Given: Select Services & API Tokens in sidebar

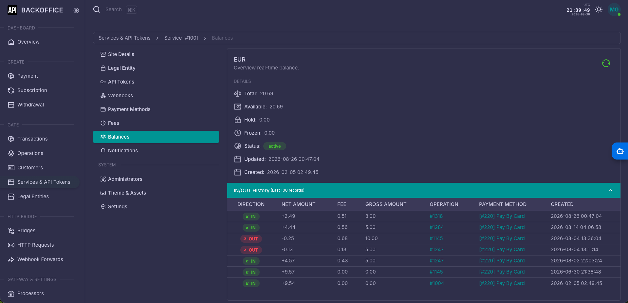Looking at the screenshot, I should (39, 182).
